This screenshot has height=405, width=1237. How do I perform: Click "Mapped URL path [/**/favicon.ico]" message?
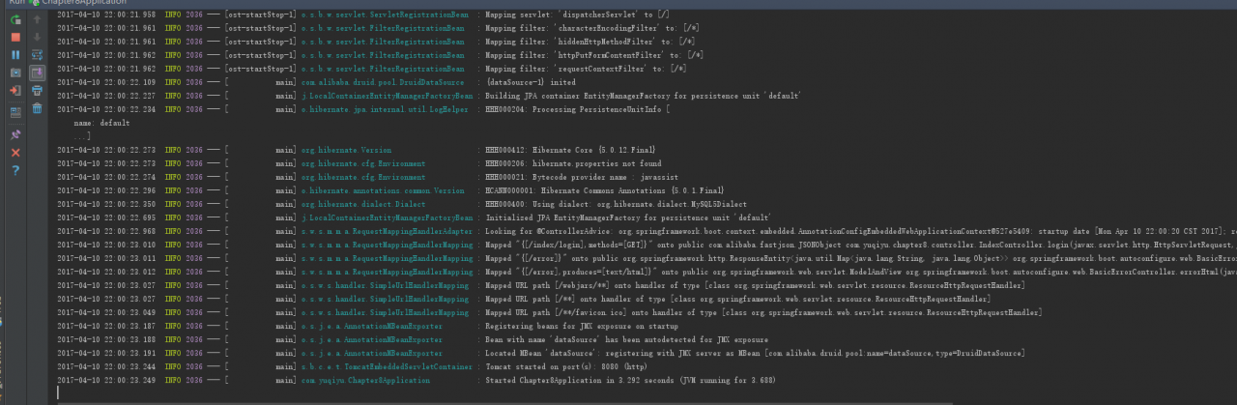(764, 313)
